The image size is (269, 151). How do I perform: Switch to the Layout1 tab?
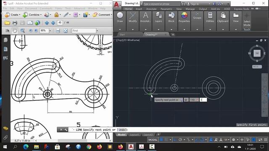(x=134, y=135)
